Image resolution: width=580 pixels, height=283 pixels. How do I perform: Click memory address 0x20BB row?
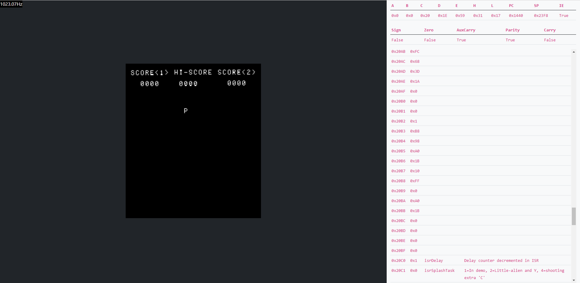[x=481, y=211]
